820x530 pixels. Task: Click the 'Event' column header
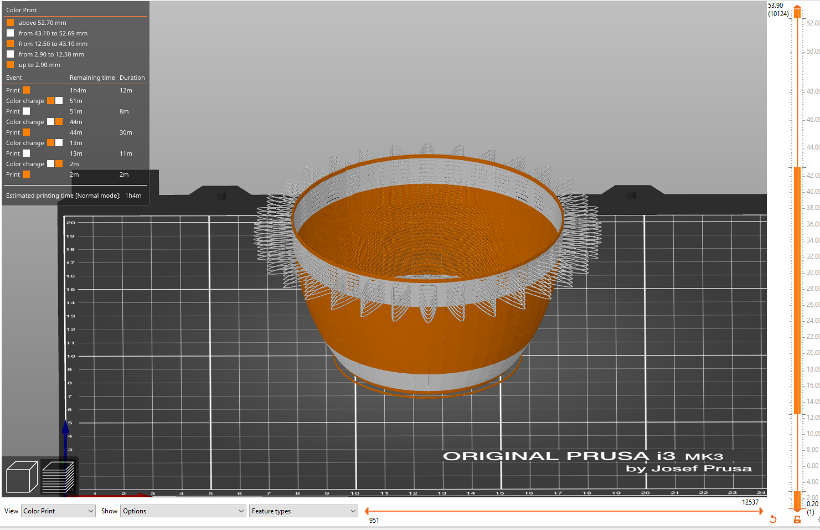[14, 78]
